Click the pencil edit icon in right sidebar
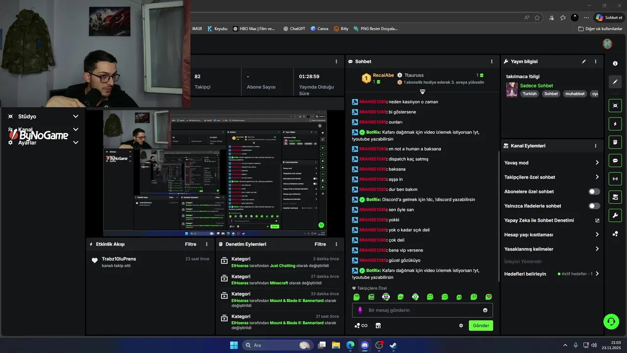 click(615, 82)
